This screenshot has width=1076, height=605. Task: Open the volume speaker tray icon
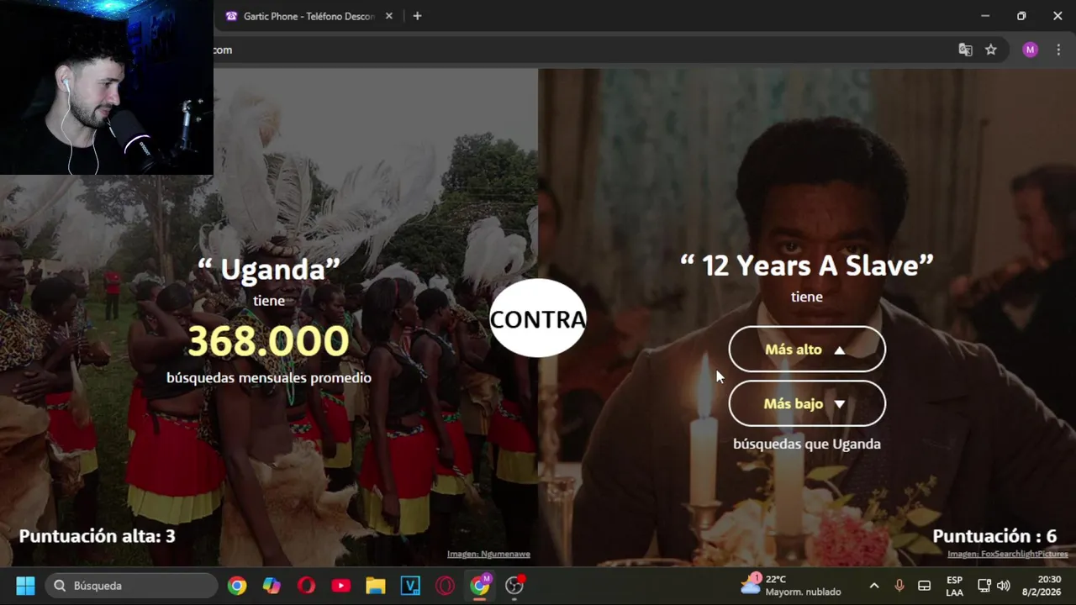pyautogui.click(x=1003, y=586)
